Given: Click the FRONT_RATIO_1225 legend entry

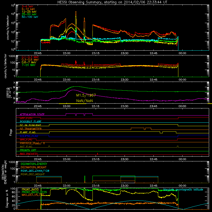Looking at the screenshot, I should click(34, 192).
